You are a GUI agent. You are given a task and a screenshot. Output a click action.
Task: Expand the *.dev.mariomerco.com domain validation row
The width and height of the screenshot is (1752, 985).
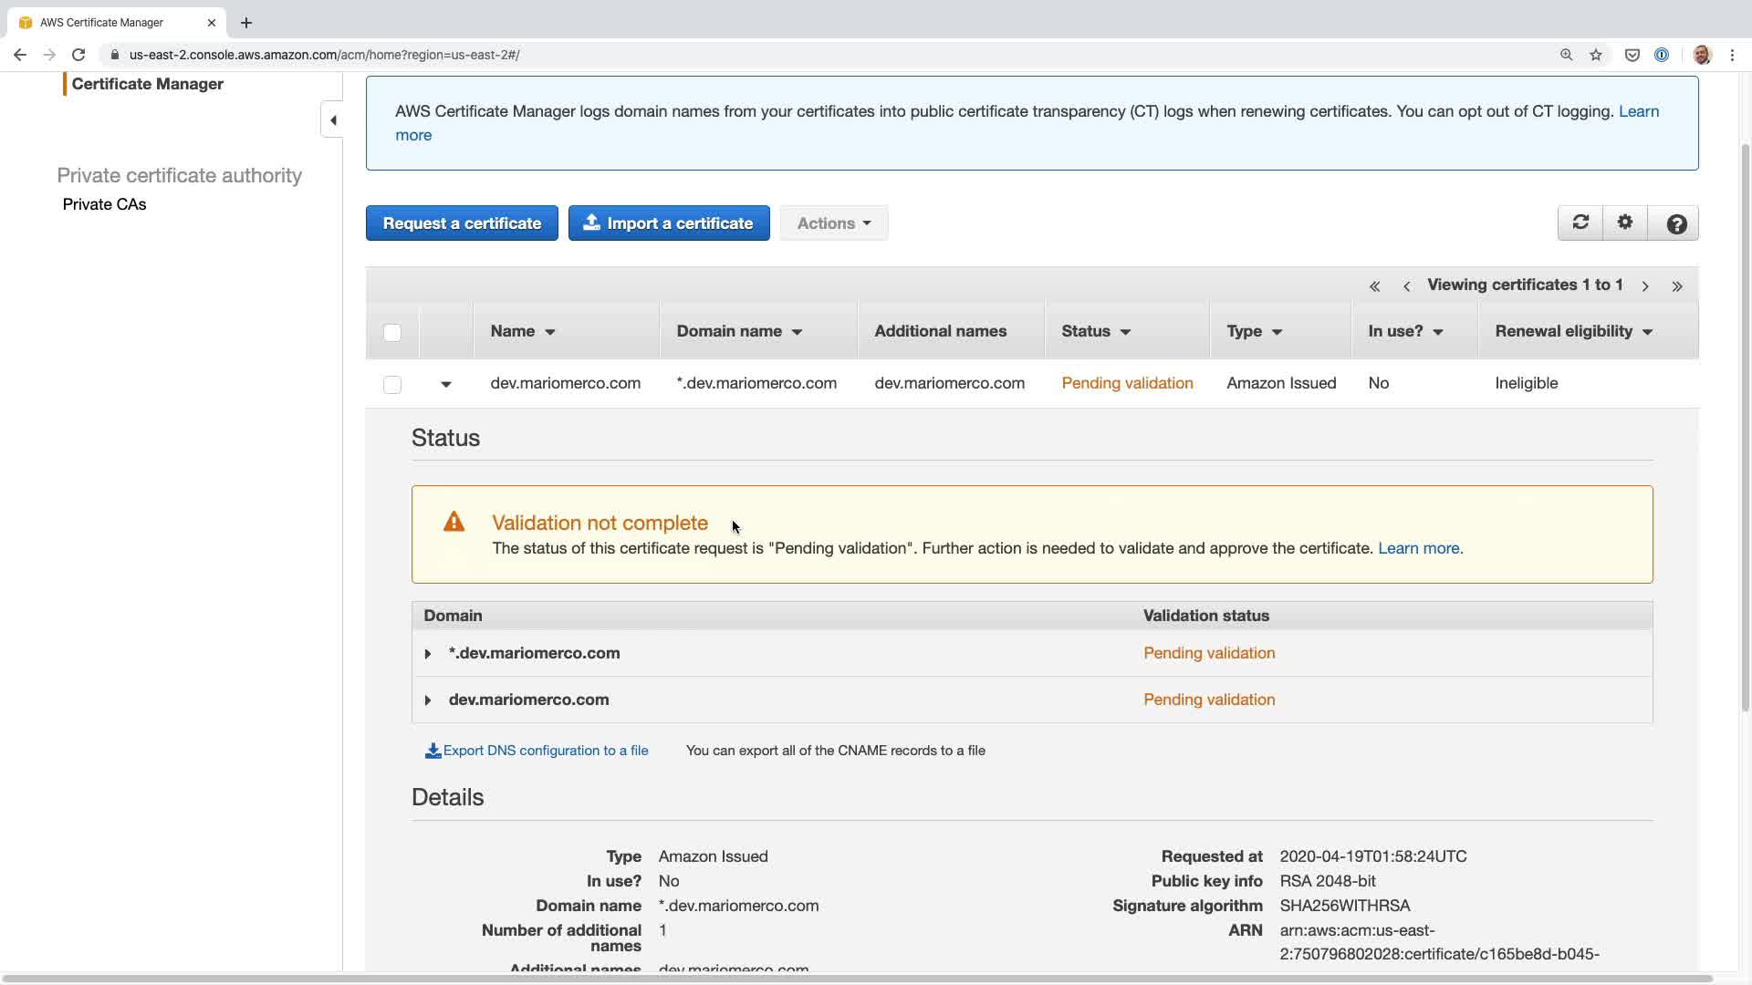pos(428,654)
